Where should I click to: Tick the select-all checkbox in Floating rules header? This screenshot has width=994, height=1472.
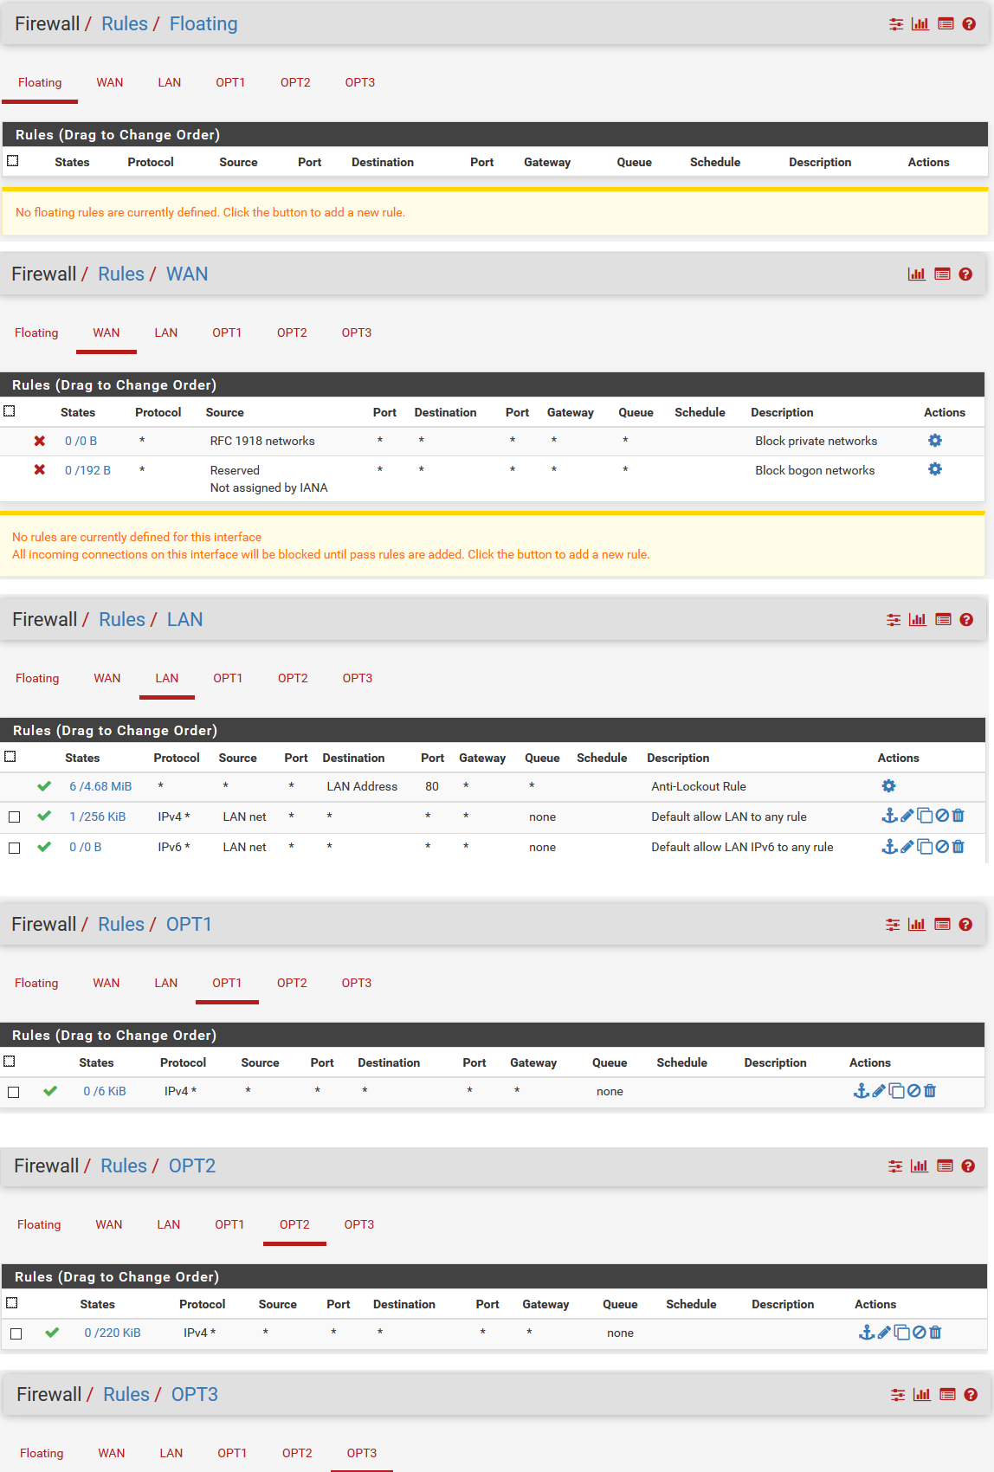click(x=13, y=161)
